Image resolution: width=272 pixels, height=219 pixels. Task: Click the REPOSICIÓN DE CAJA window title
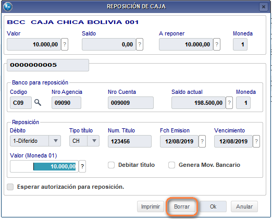(137, 7)
